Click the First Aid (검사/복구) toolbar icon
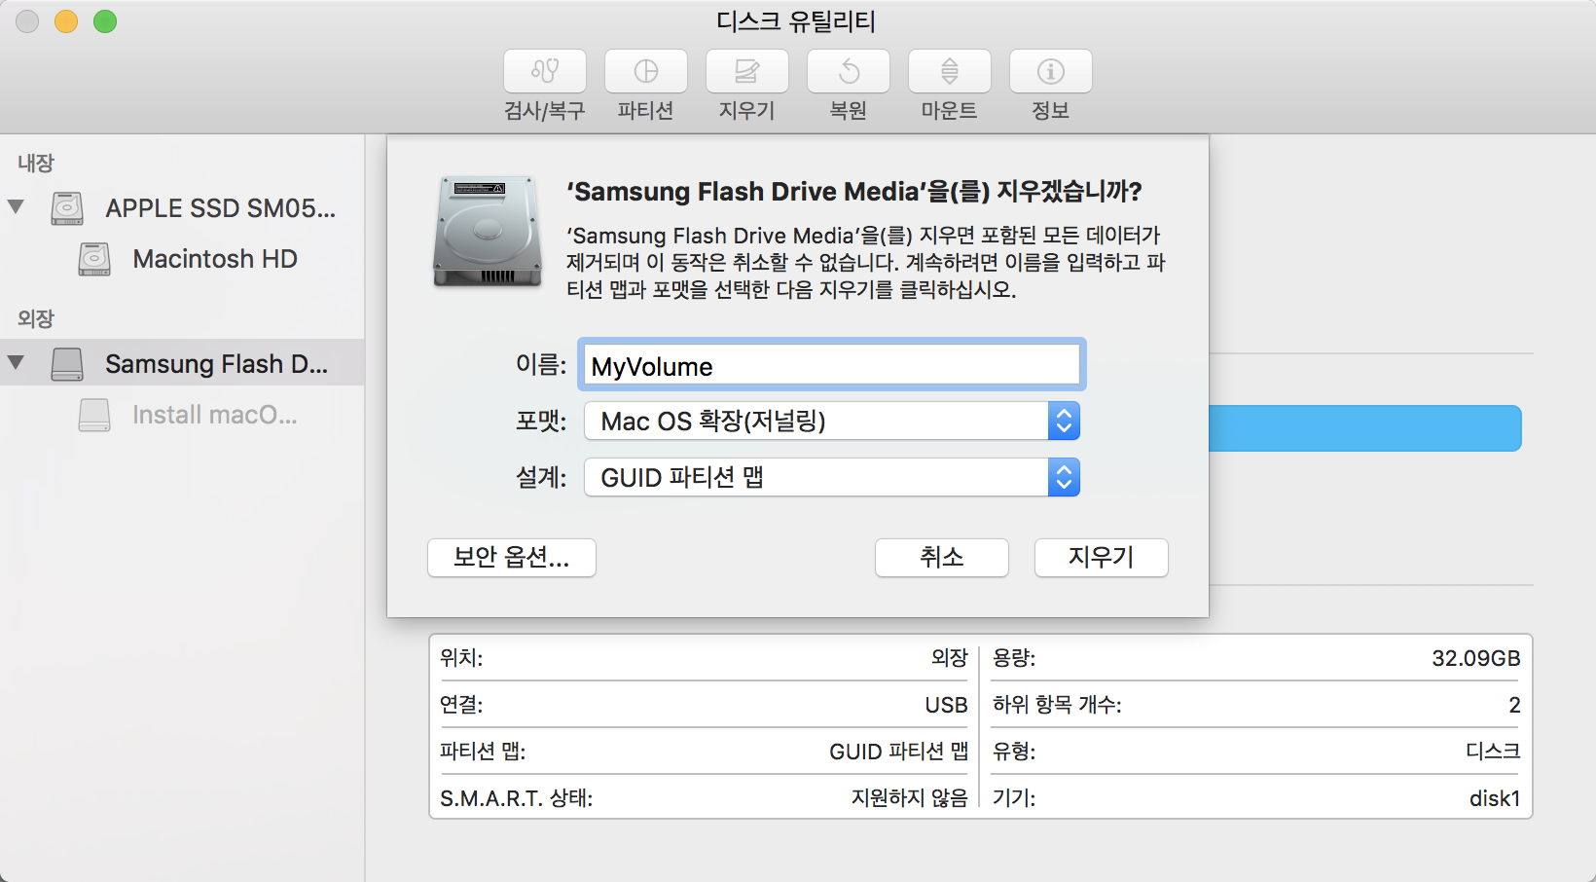The height and width of the screenshot is (882, 1596). tap(545, 71)
